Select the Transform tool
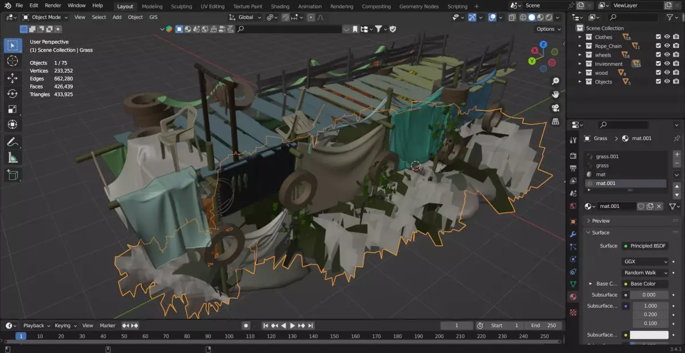The width and height of the screenshot is (685, 353). pos(13,125)
